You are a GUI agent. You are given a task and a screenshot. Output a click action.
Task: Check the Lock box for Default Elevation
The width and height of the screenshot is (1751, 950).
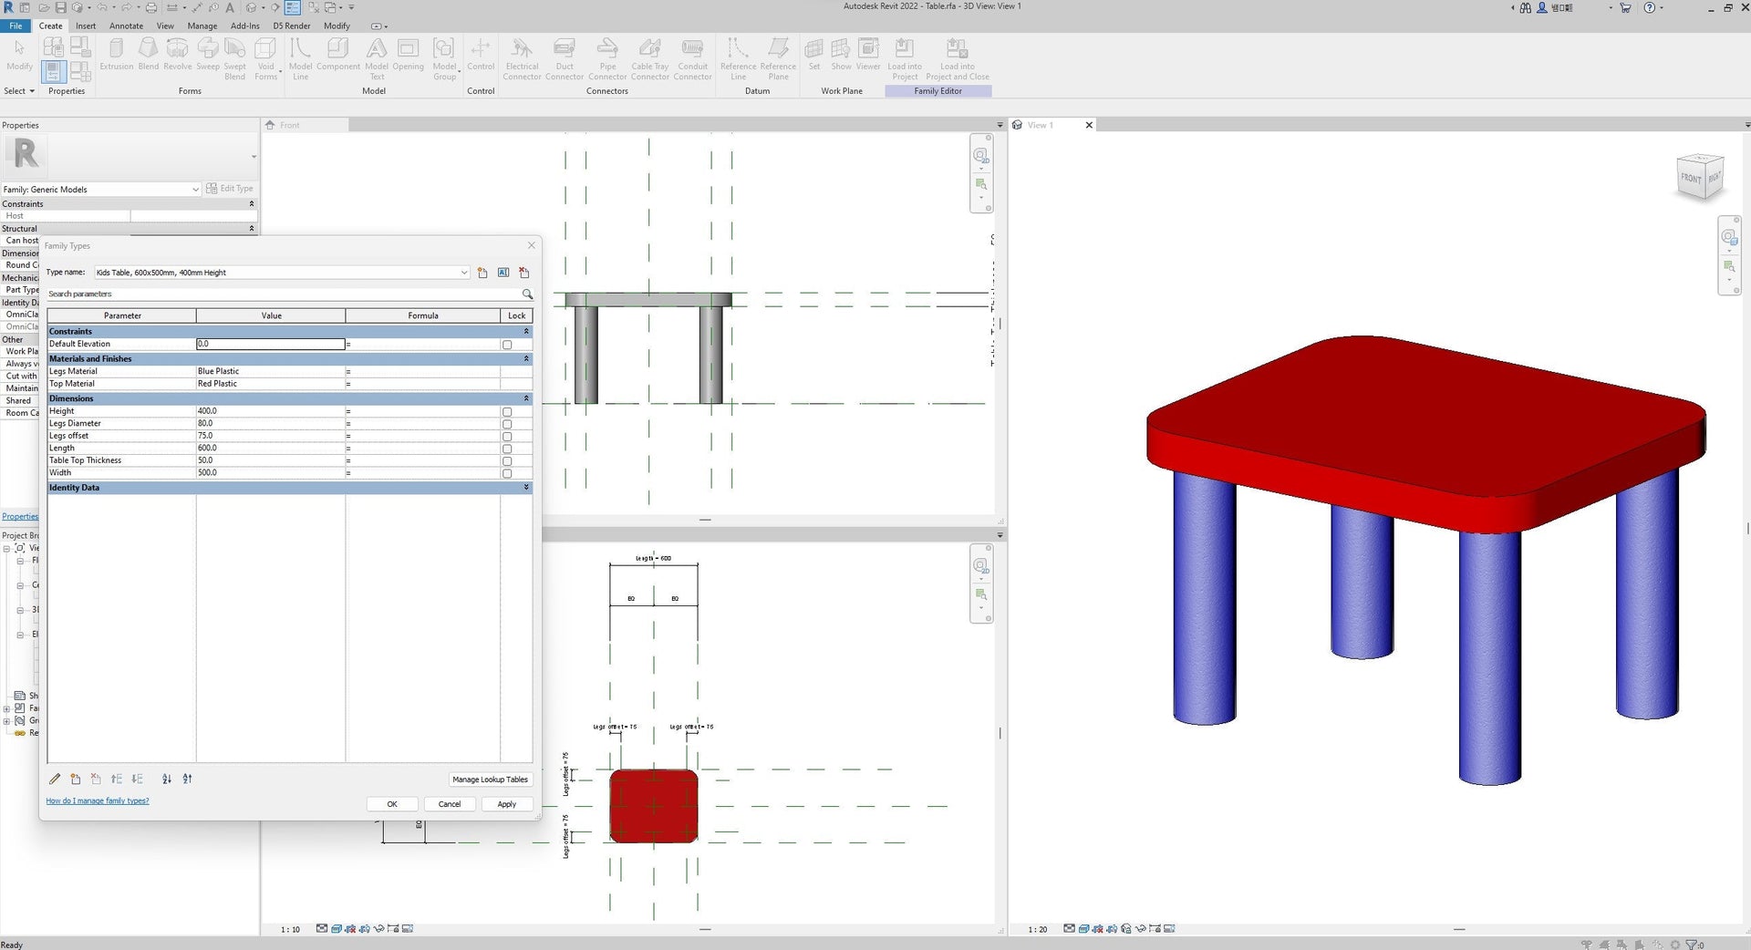(507, 345)
